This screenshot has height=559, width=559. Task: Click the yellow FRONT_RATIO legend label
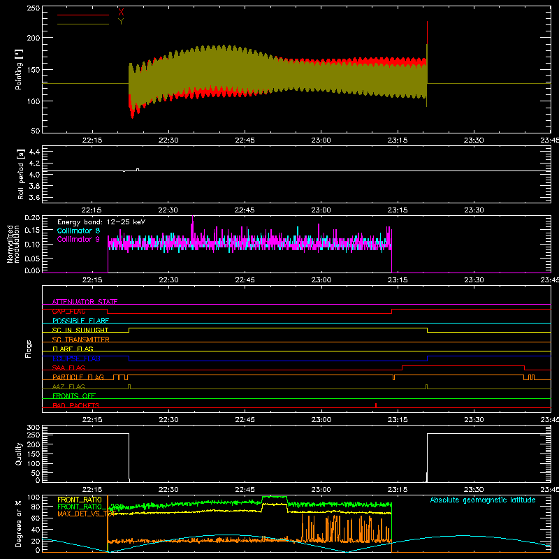click(80, 500)
